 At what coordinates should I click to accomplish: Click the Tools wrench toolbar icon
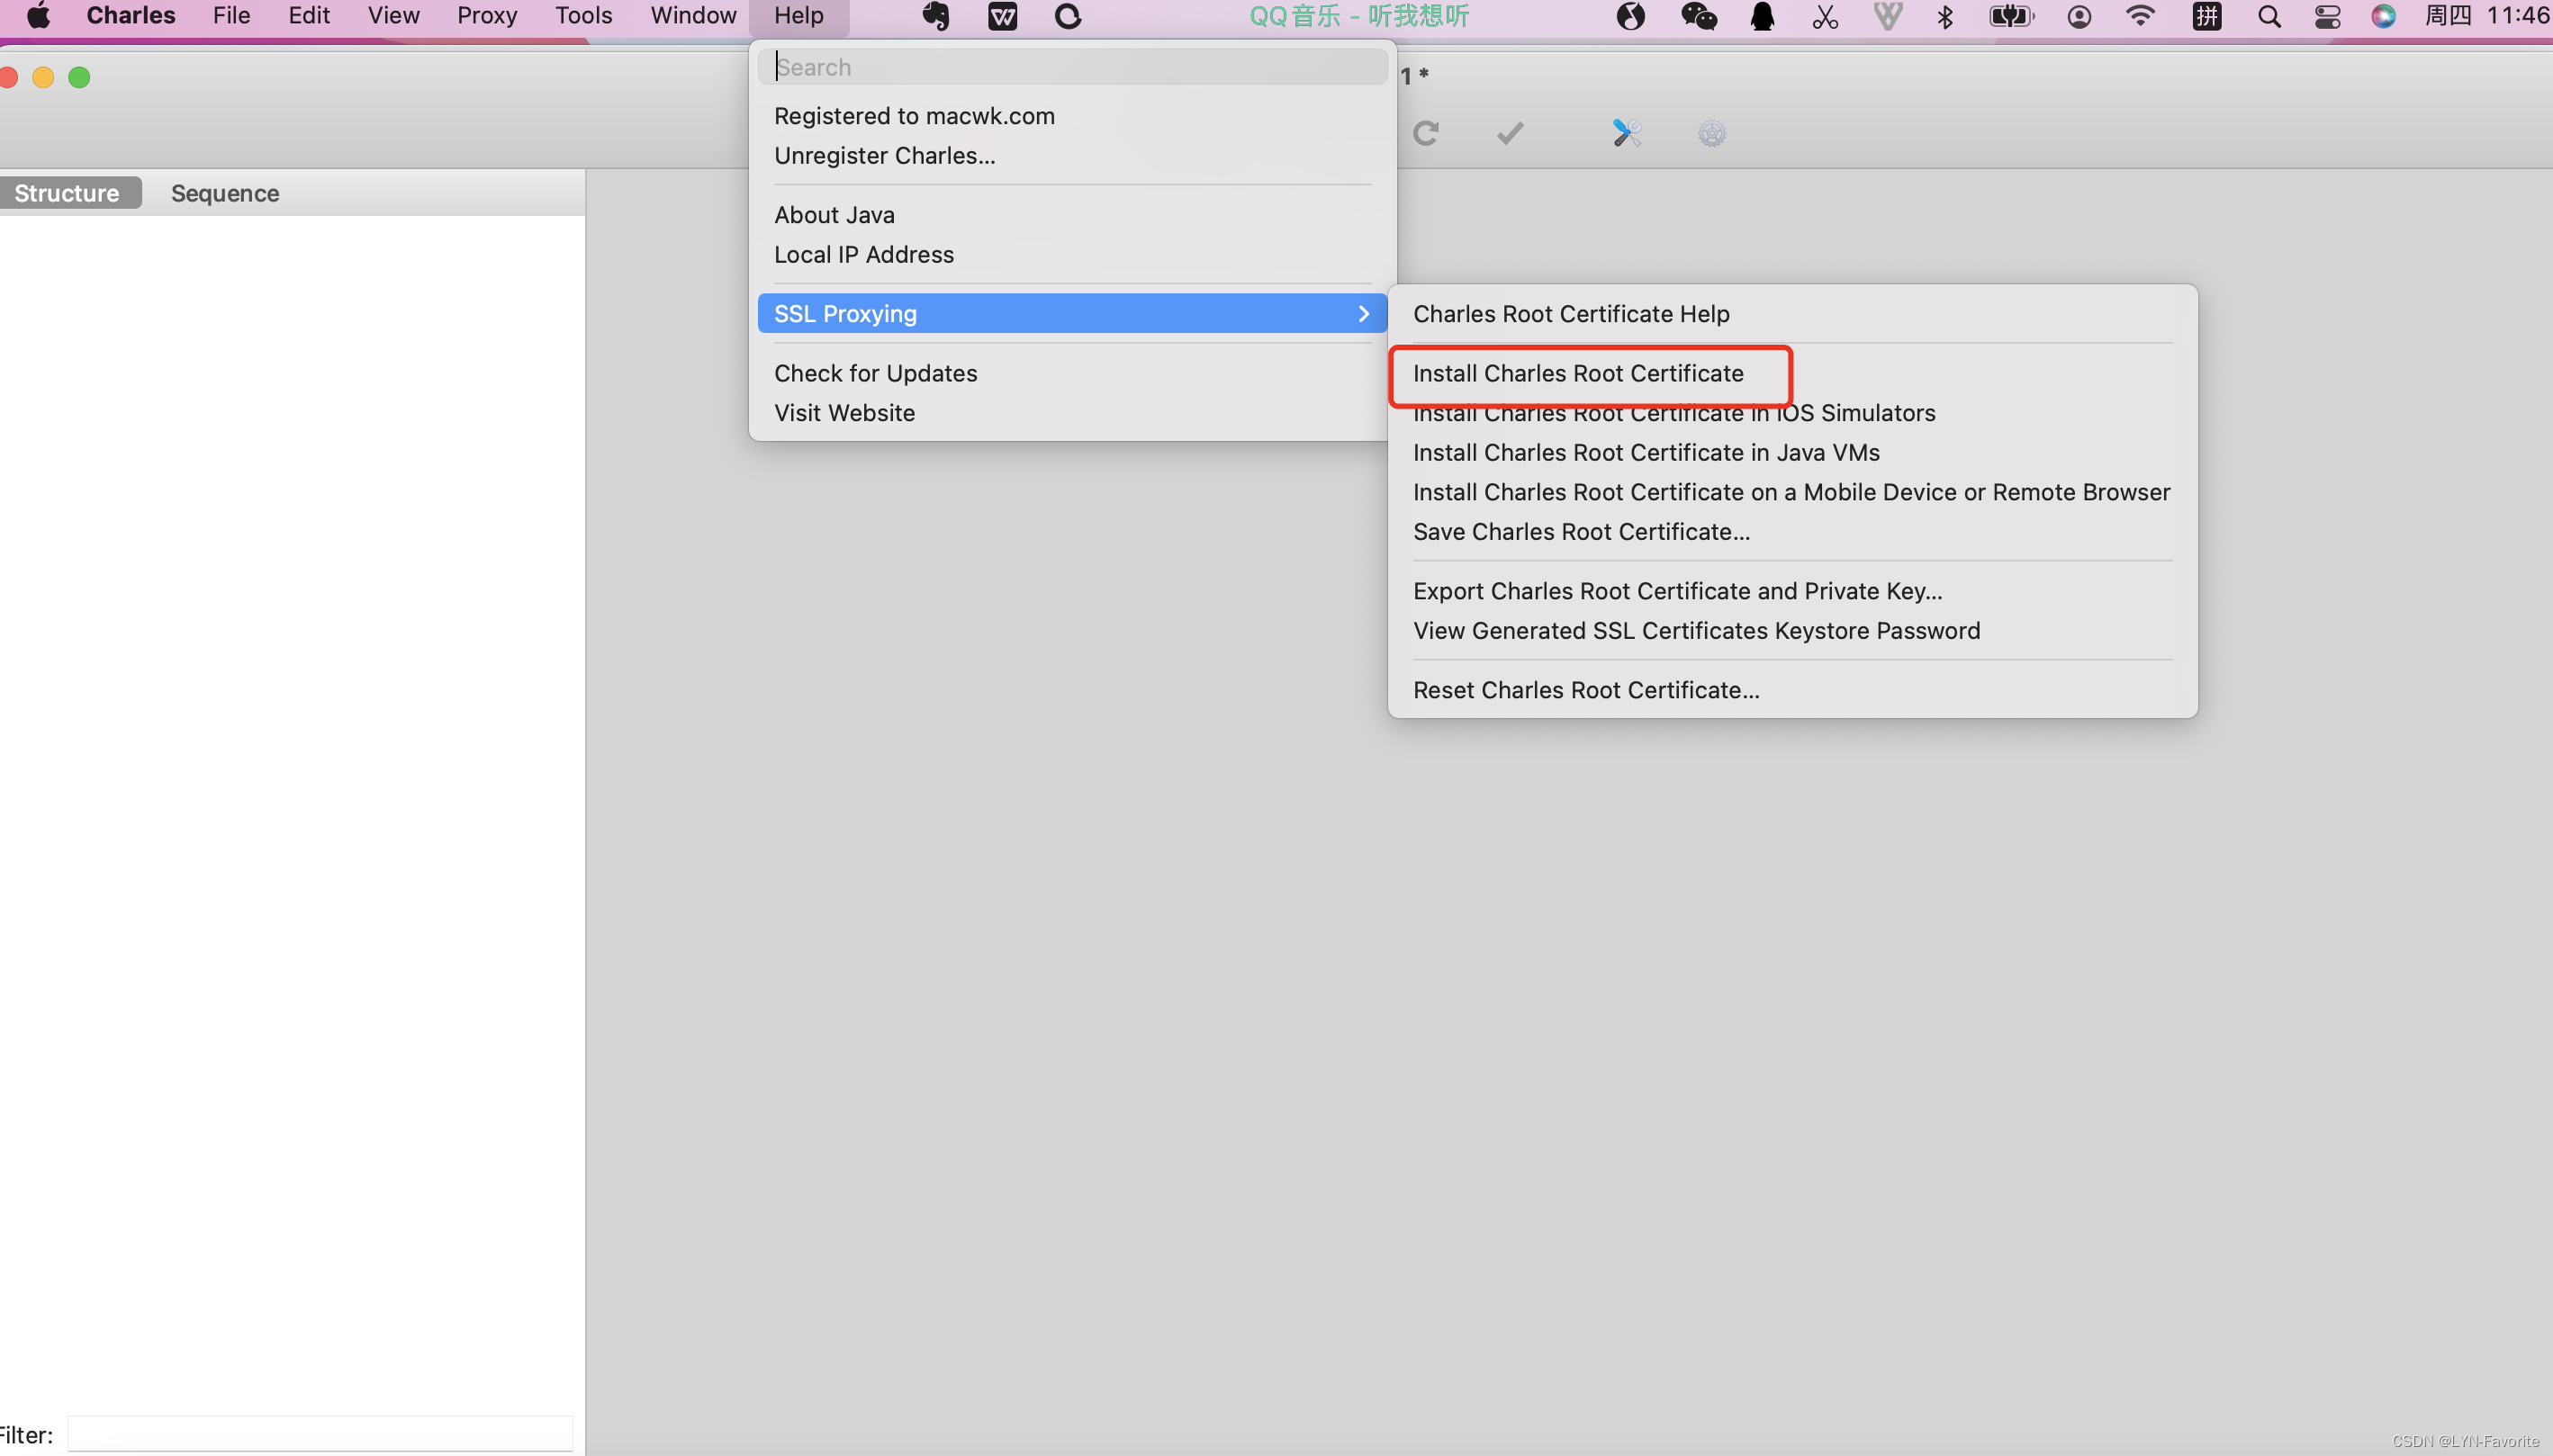point(1626,133)
